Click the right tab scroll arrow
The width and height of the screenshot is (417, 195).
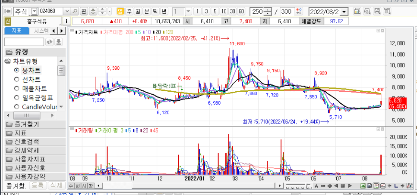click(x=62, y=31)
